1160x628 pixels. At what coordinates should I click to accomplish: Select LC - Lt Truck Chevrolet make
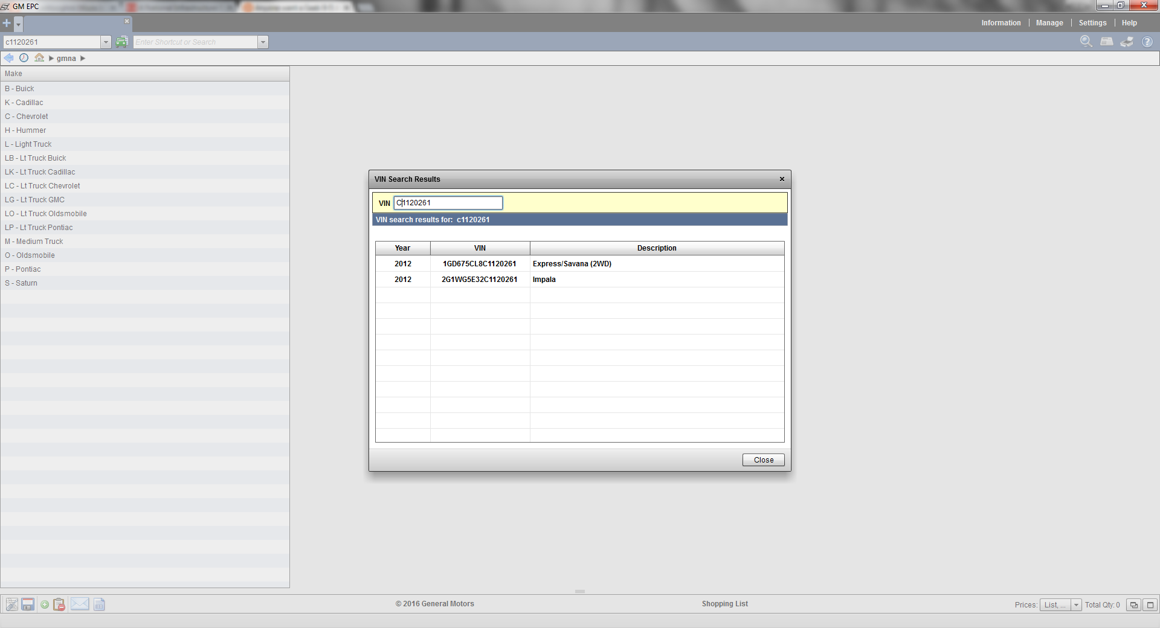click(145, 186)
